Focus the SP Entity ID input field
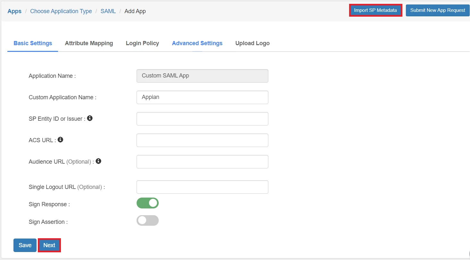The height and width of the screenshot is (260, 470). 202,119
